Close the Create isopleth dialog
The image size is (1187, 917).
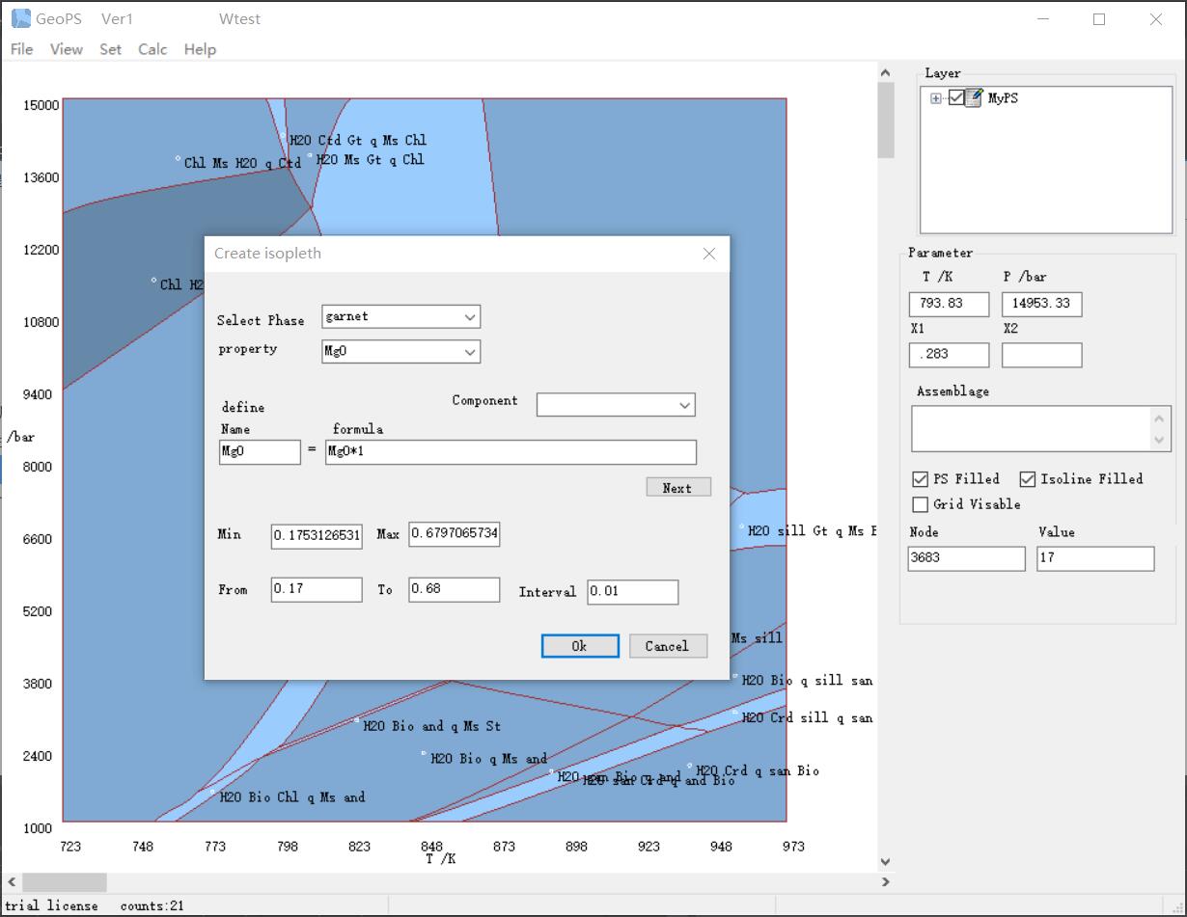point(709,254)
